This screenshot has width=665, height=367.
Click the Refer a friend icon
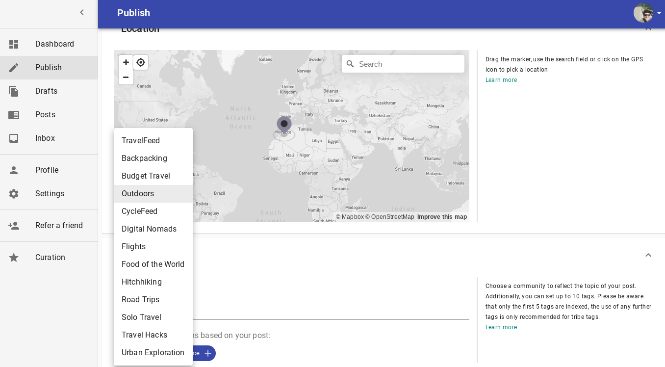(14, 226)
